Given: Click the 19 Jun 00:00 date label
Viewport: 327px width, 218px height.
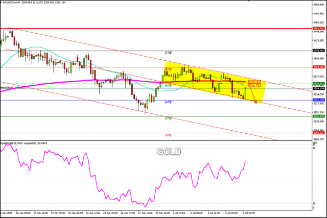Looking at the screenshot, I should [x=58, y=213].
